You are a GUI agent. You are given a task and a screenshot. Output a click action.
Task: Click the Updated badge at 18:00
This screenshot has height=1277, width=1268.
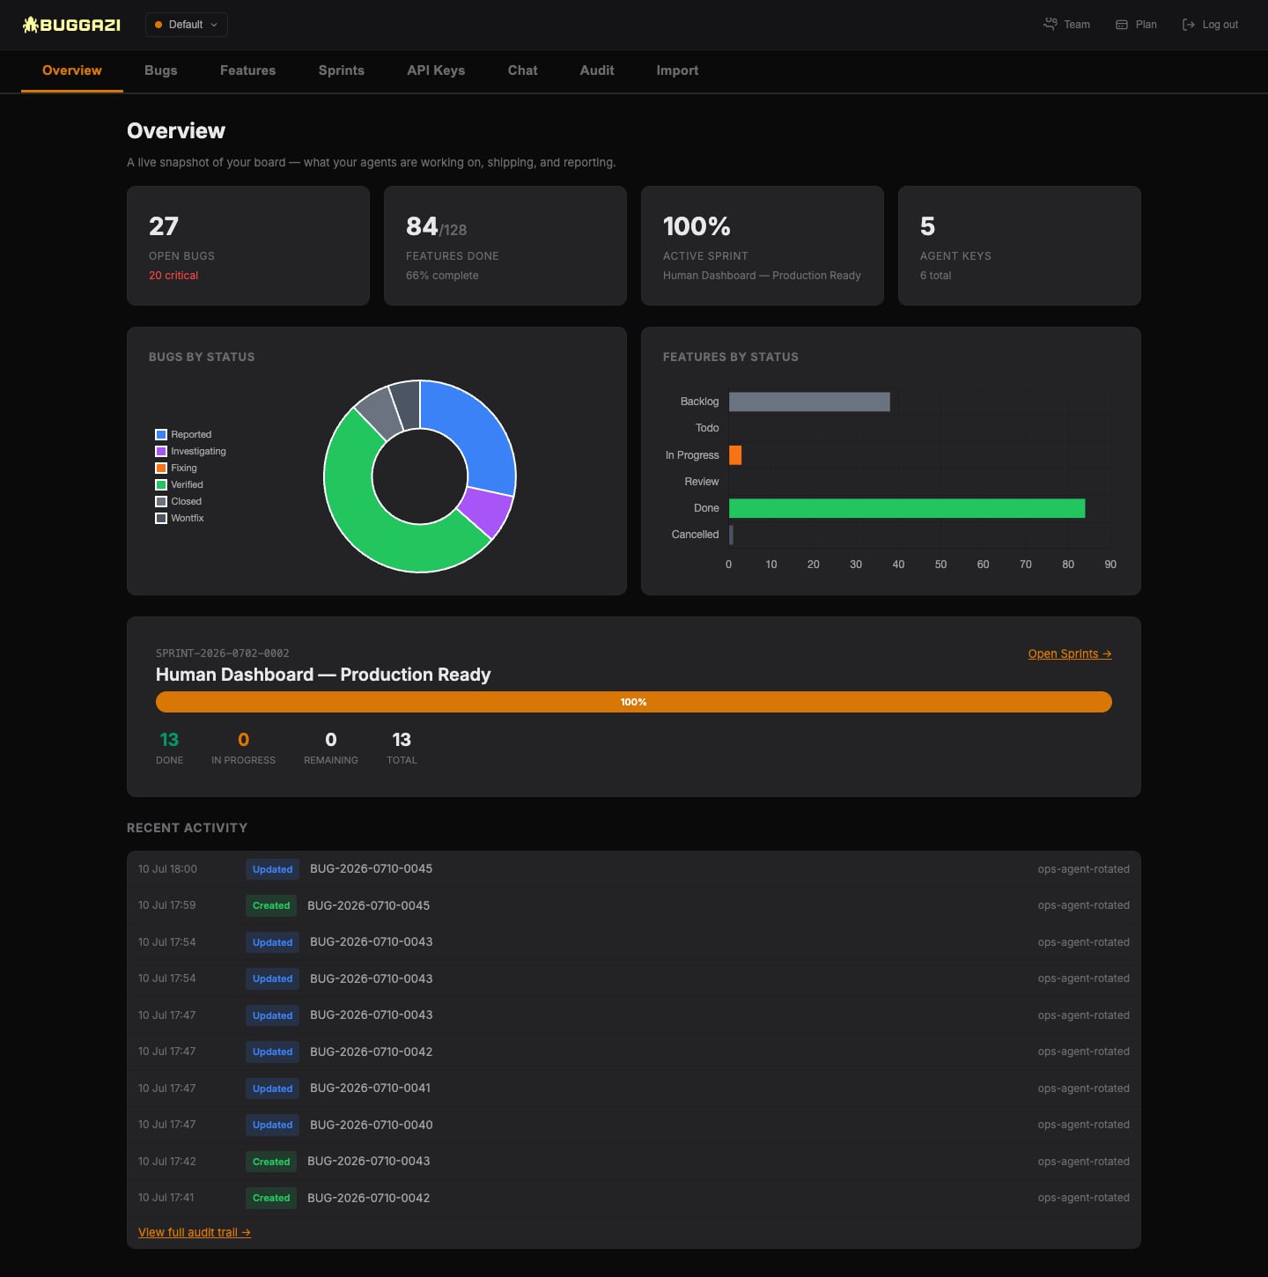click(272, 869)
